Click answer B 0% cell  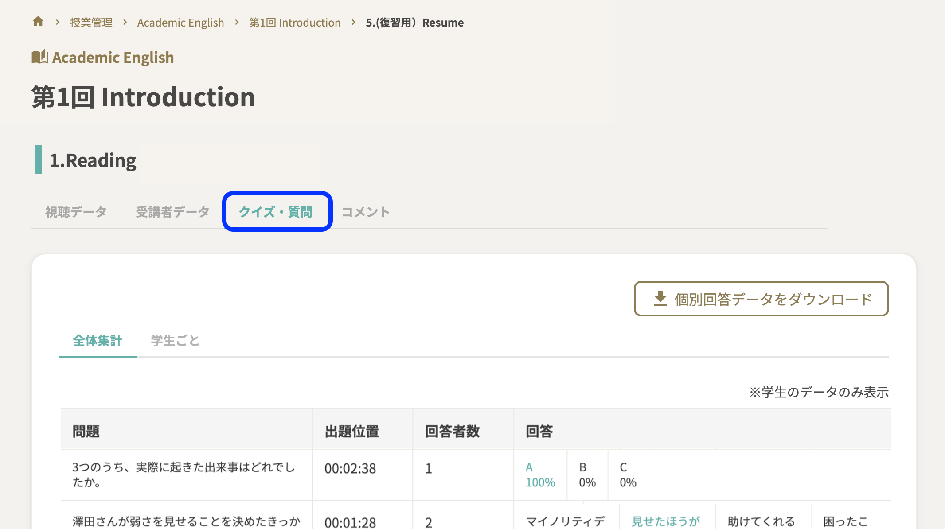587,475
